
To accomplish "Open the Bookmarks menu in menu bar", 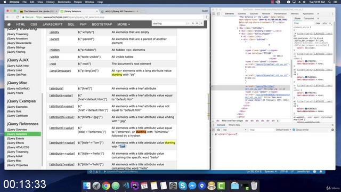I will coord(64,2).
